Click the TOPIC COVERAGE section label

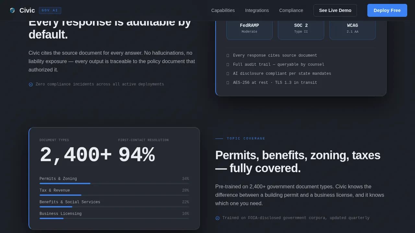tap(246, 139)
